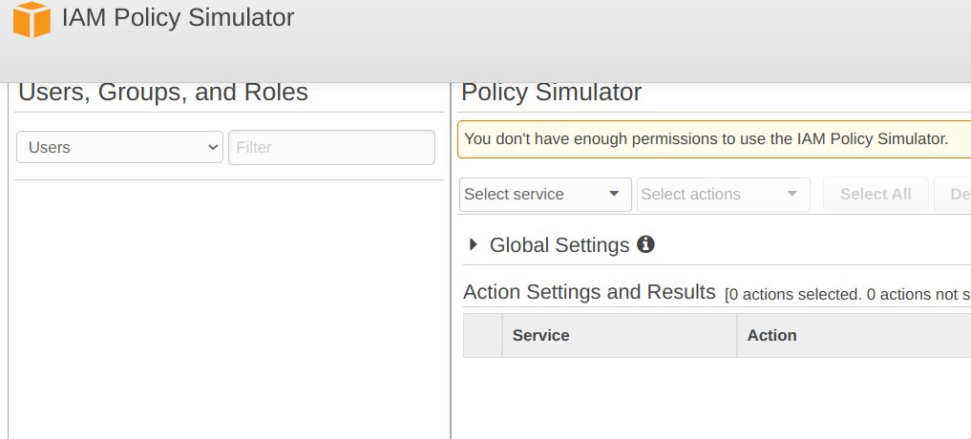Click the Service column header
The height and width of the screenshot is (439, 971).
tap(620, 335)
